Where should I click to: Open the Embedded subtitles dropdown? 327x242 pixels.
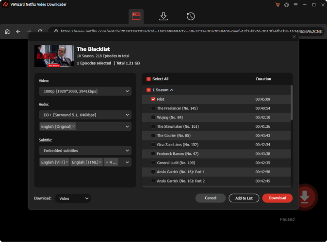[x=85, y=151]
